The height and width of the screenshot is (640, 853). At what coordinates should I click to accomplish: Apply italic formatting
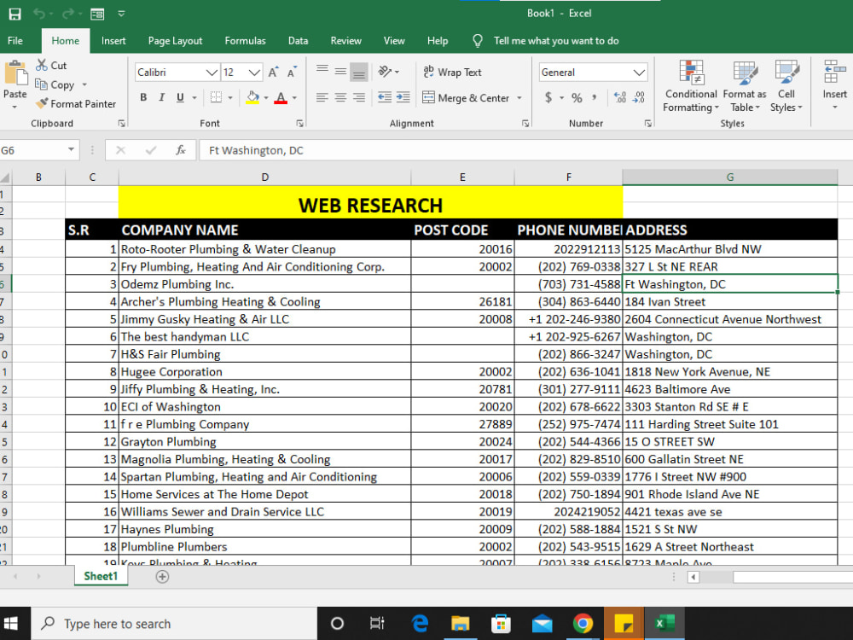click(162, 97)
